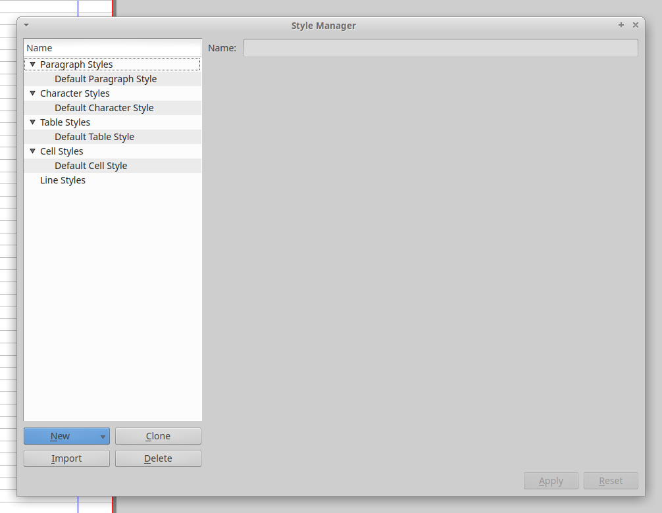The image size is (662, 513).
Task: Collapse the Paragraph Styles tree triangle
Action: click(x=32, y=64)
